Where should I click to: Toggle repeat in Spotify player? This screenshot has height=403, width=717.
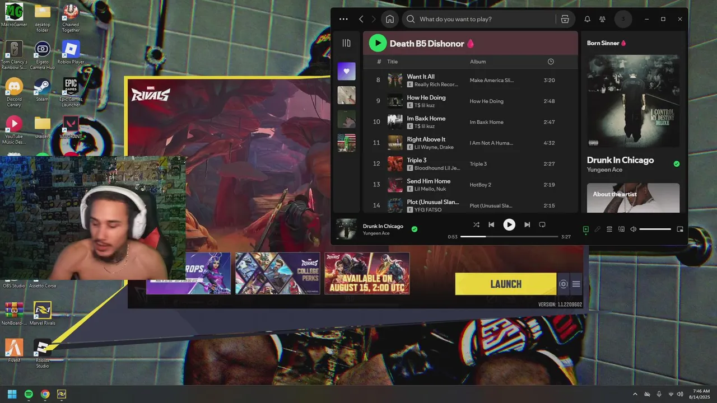542,224
